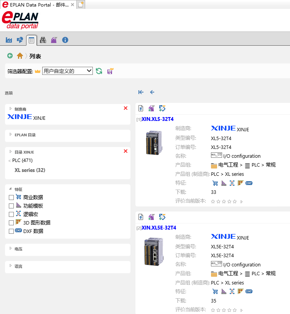Click the XL5-32T4 product thumbnail
Viewport: 290px width, 314px height.
154,142
